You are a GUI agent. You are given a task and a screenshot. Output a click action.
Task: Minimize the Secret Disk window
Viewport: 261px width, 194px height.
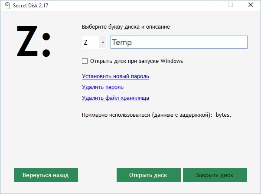211,5
